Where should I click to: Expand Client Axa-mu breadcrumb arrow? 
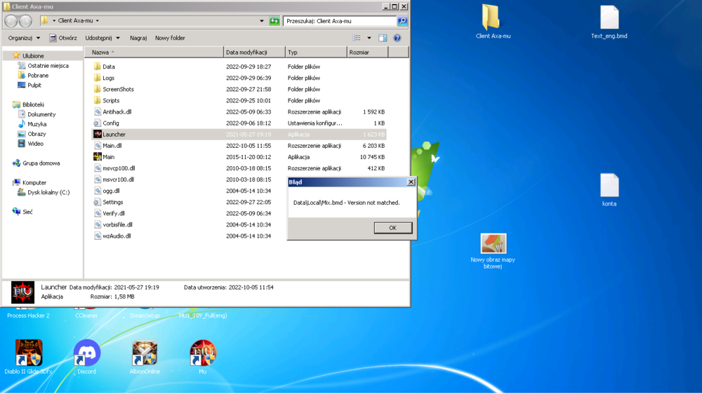pyautogui.click(x=97, y=20)
